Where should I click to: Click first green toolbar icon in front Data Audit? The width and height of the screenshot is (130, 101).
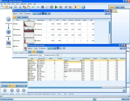[x=49, y=48]
